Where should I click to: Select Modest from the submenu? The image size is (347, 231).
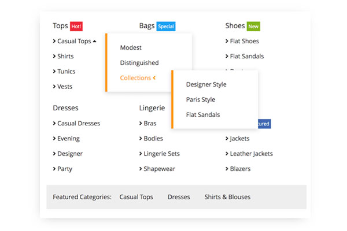point(131,47)
